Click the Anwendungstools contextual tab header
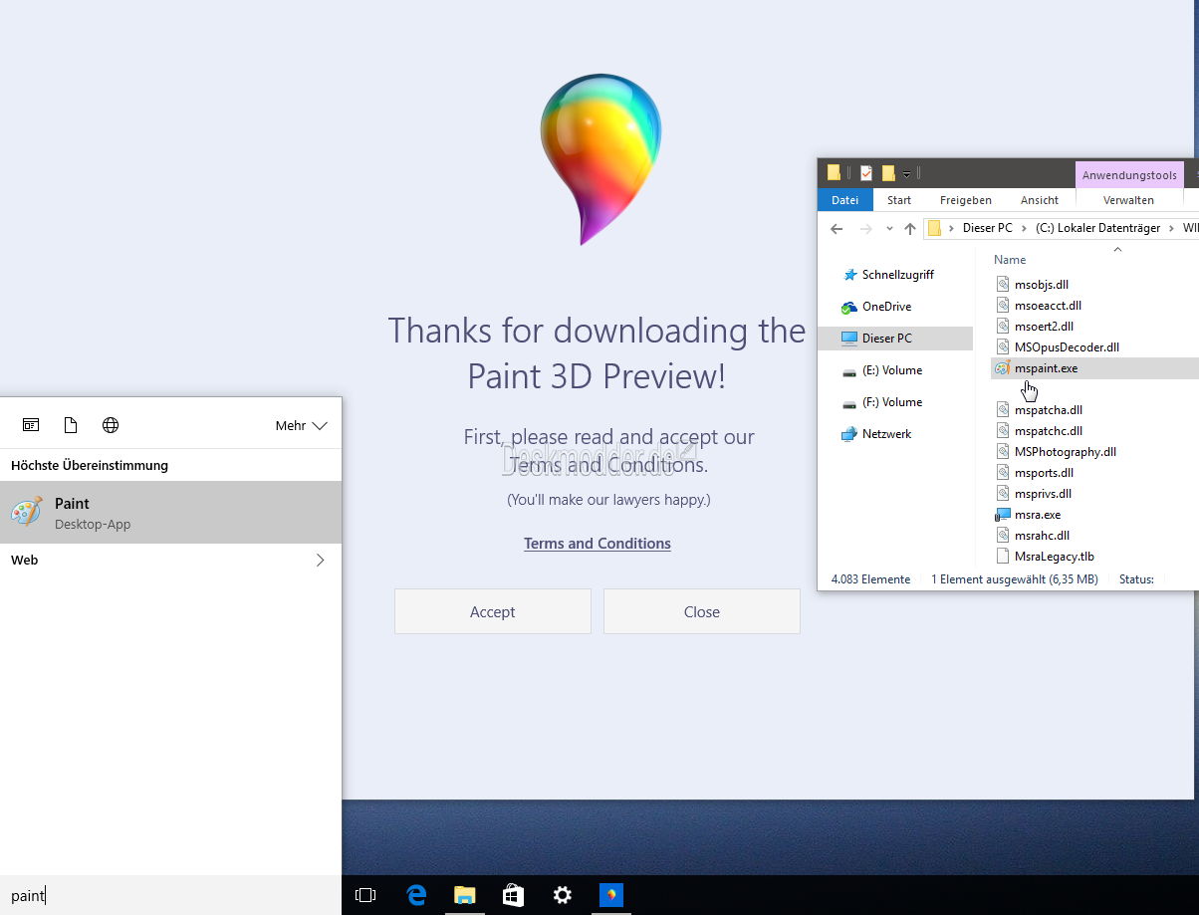The image size is (1199, 915). pos(1129,175)
